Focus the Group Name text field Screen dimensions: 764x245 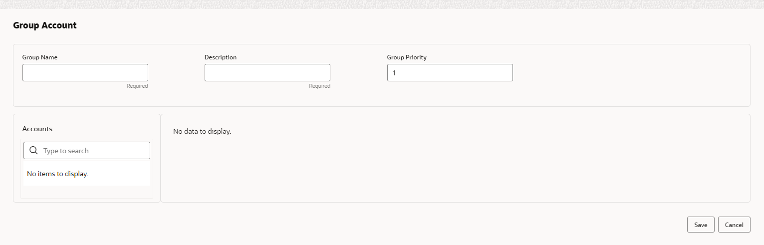pos(85,72)
